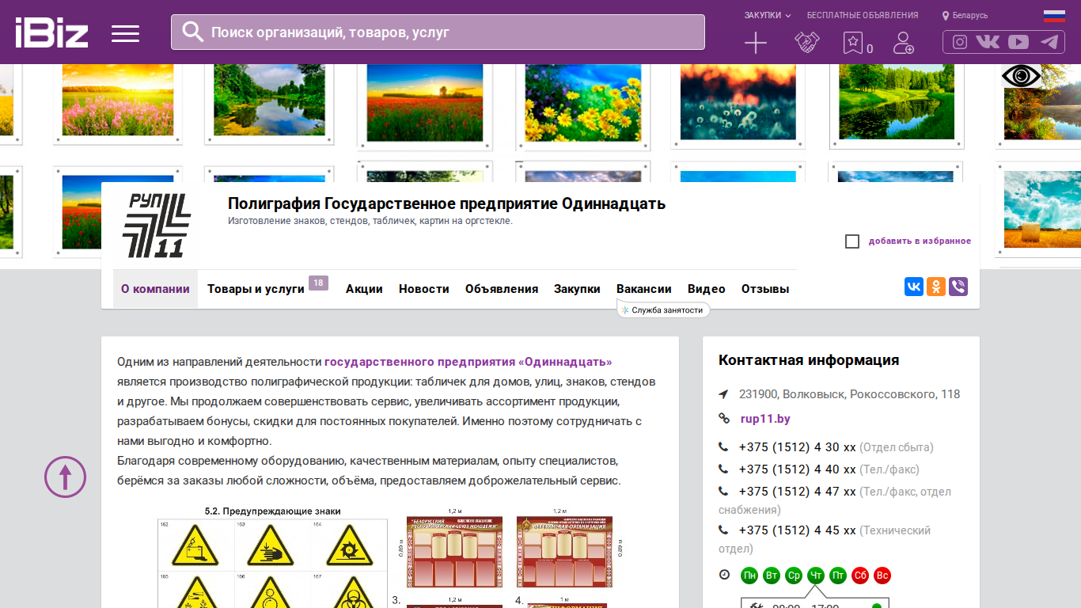The height and width of the screenshot is (608, 1081).
Task: Open the 'Видео' tab
Action: 707,289
